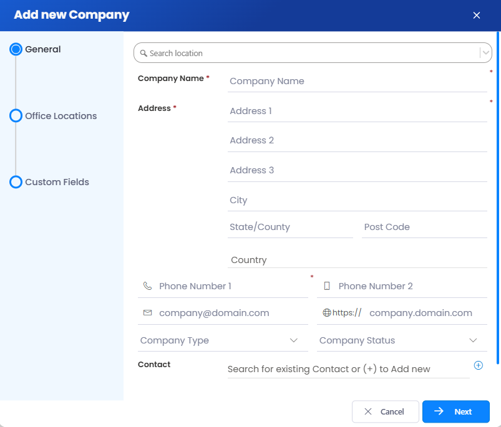
Task: Click the magnifier icon in Search location
Action: point(143,54)
